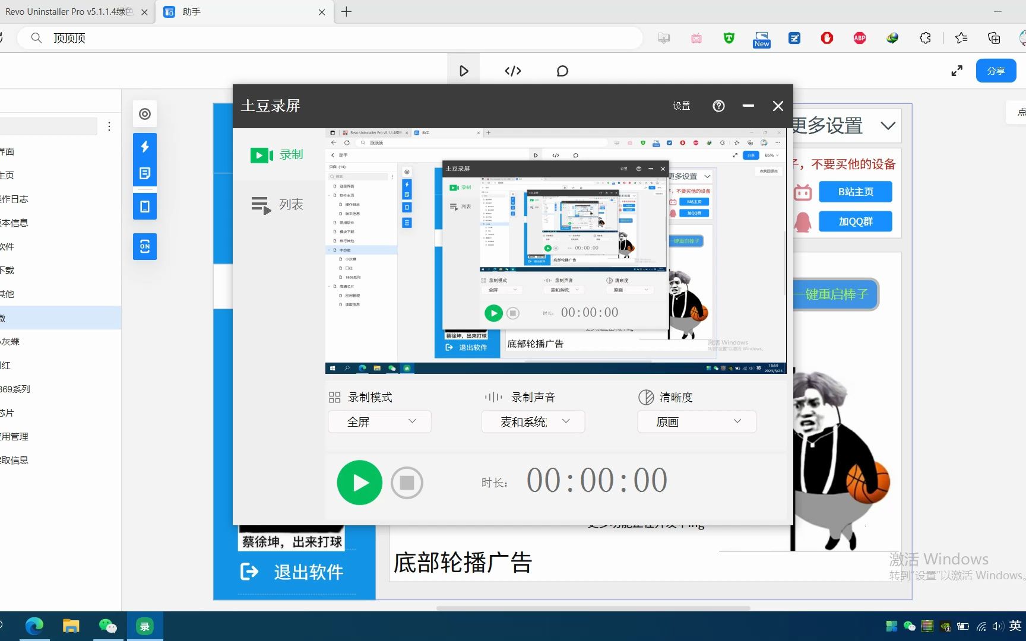The image size is (1026, 641).
Task: Click the mobile device icon in side toolbar
Action: 145,207
